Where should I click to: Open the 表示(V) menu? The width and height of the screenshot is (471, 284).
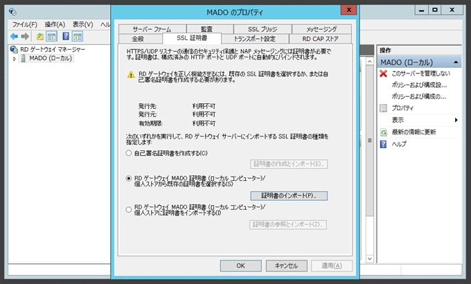(83, 24)
